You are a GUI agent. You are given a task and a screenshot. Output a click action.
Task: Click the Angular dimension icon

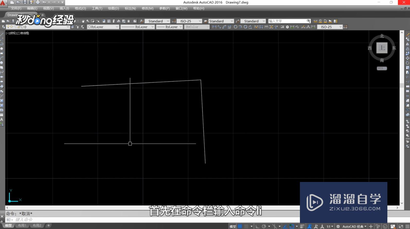pos(250,27)
